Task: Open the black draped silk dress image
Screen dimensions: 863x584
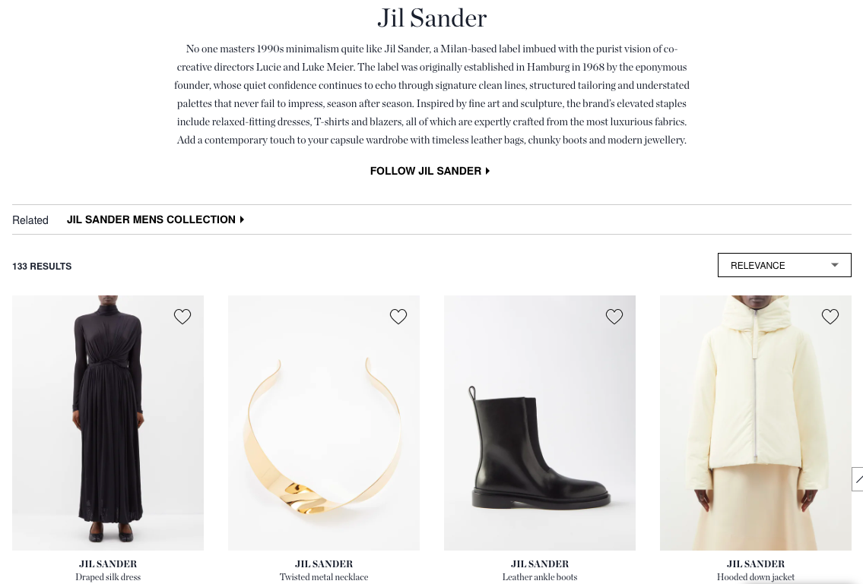Action: [x=108, y=423]
